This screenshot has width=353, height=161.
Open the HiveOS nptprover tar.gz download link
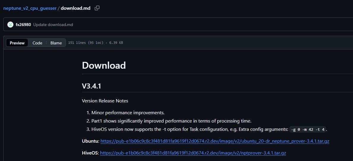coord(193,153)
